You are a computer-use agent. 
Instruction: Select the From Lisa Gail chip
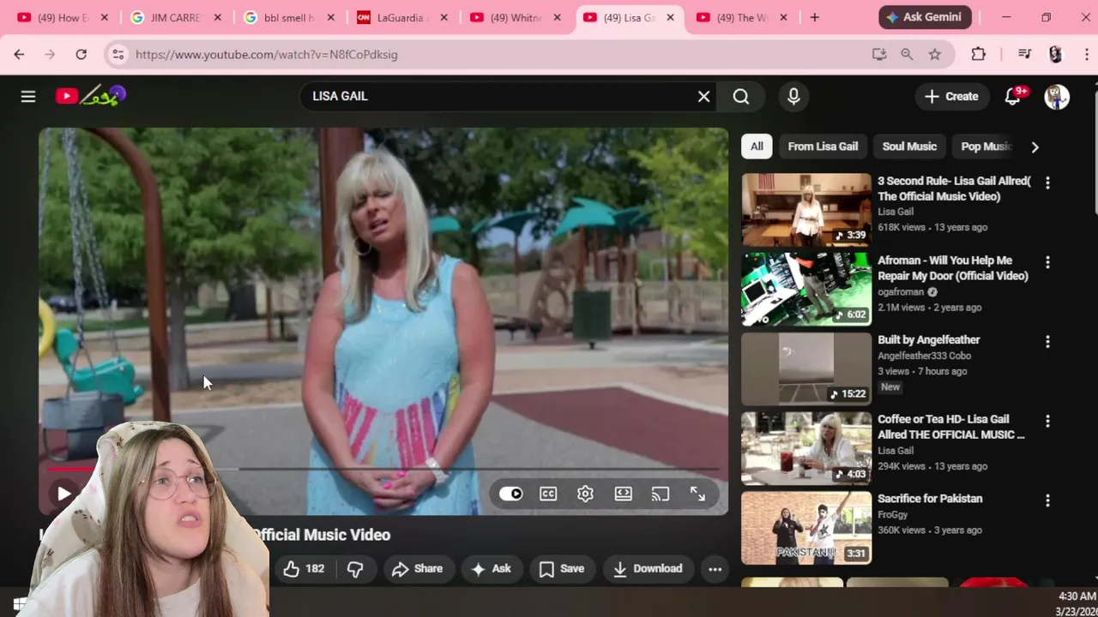coord(823,147)
